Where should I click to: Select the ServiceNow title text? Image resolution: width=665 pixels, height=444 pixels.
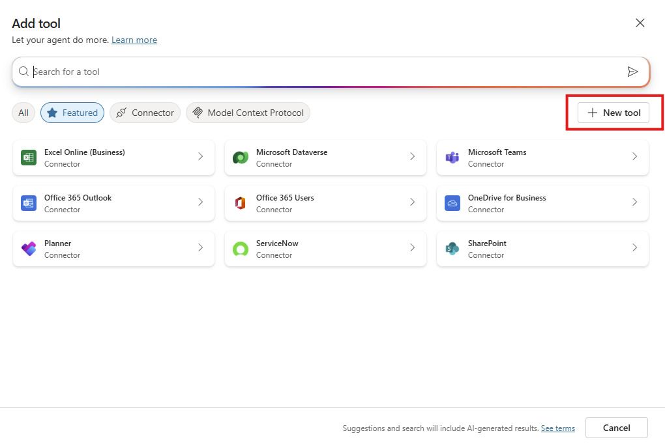tap(277, 243)
